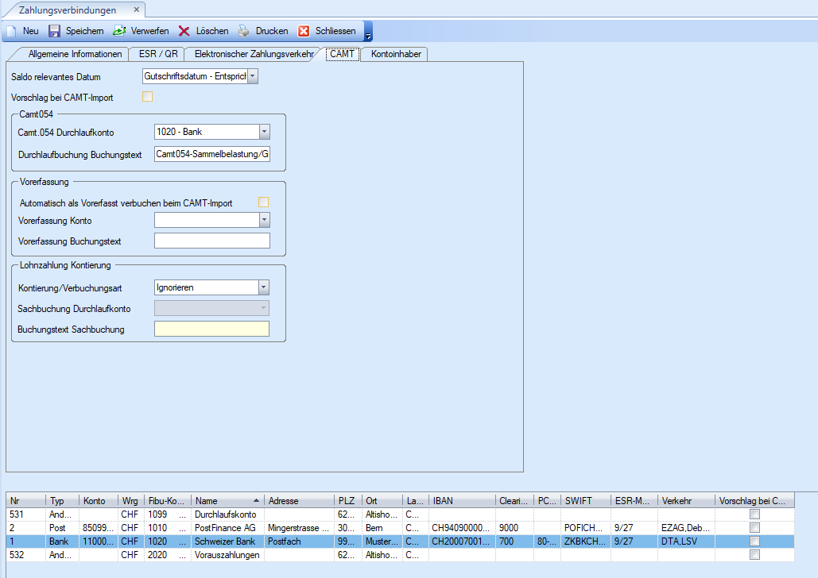This screenshot has width=818, height=578.
Task: Select the Durchlaufskonto row in the table
Action: (x=238, y=514)
